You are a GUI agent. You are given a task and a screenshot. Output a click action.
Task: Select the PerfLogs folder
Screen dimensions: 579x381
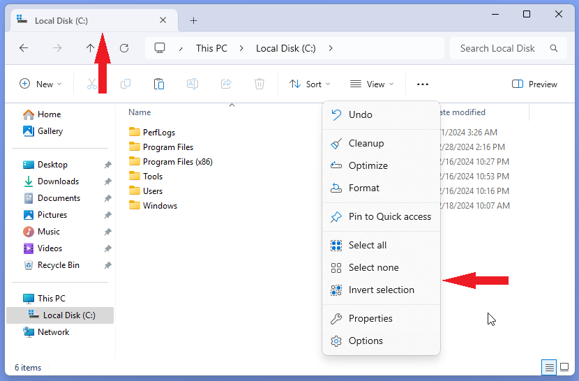(x=152, y=133)
